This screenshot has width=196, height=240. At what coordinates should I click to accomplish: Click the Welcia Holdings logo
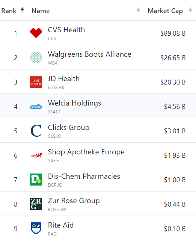click(x=36, y=106)
